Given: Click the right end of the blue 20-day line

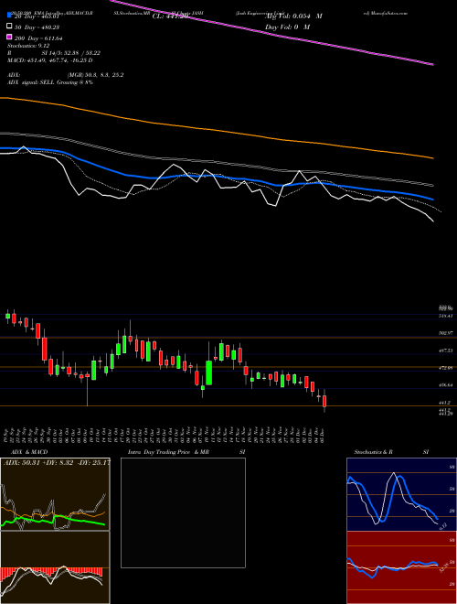Looking at the screenshot, I should [x=432, y=200].
